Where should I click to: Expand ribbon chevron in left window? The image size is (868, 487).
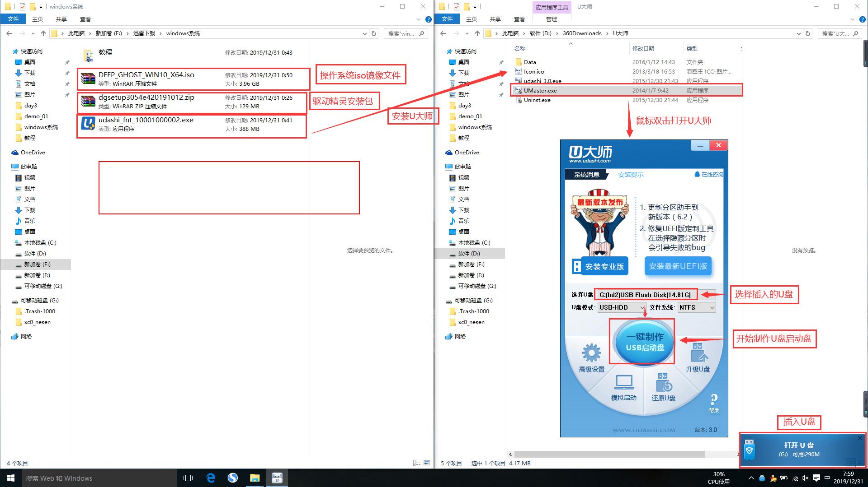419,19
